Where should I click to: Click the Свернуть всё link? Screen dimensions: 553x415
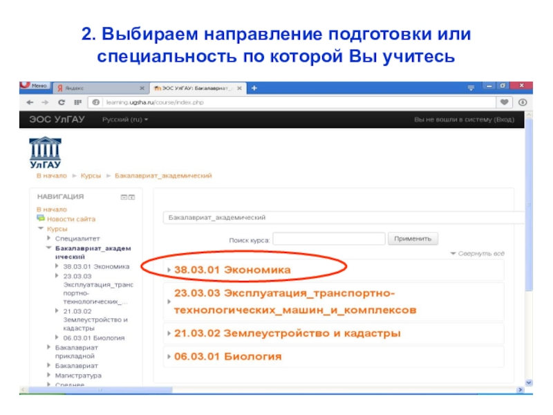[x=481, y=254]
